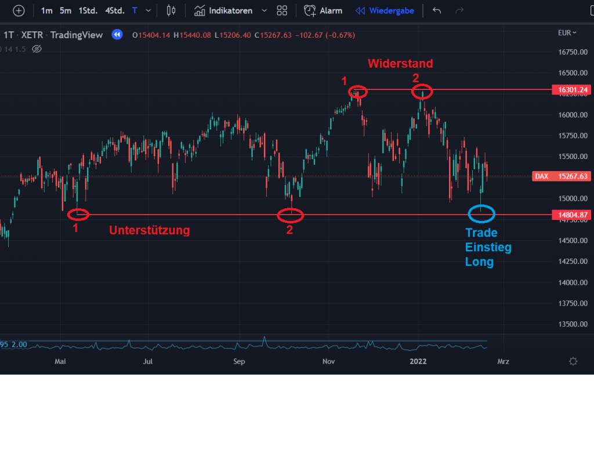
Task: Expand the indicator templates dropdown arrow
Action: pyautogui.click(x=265, y=10)
